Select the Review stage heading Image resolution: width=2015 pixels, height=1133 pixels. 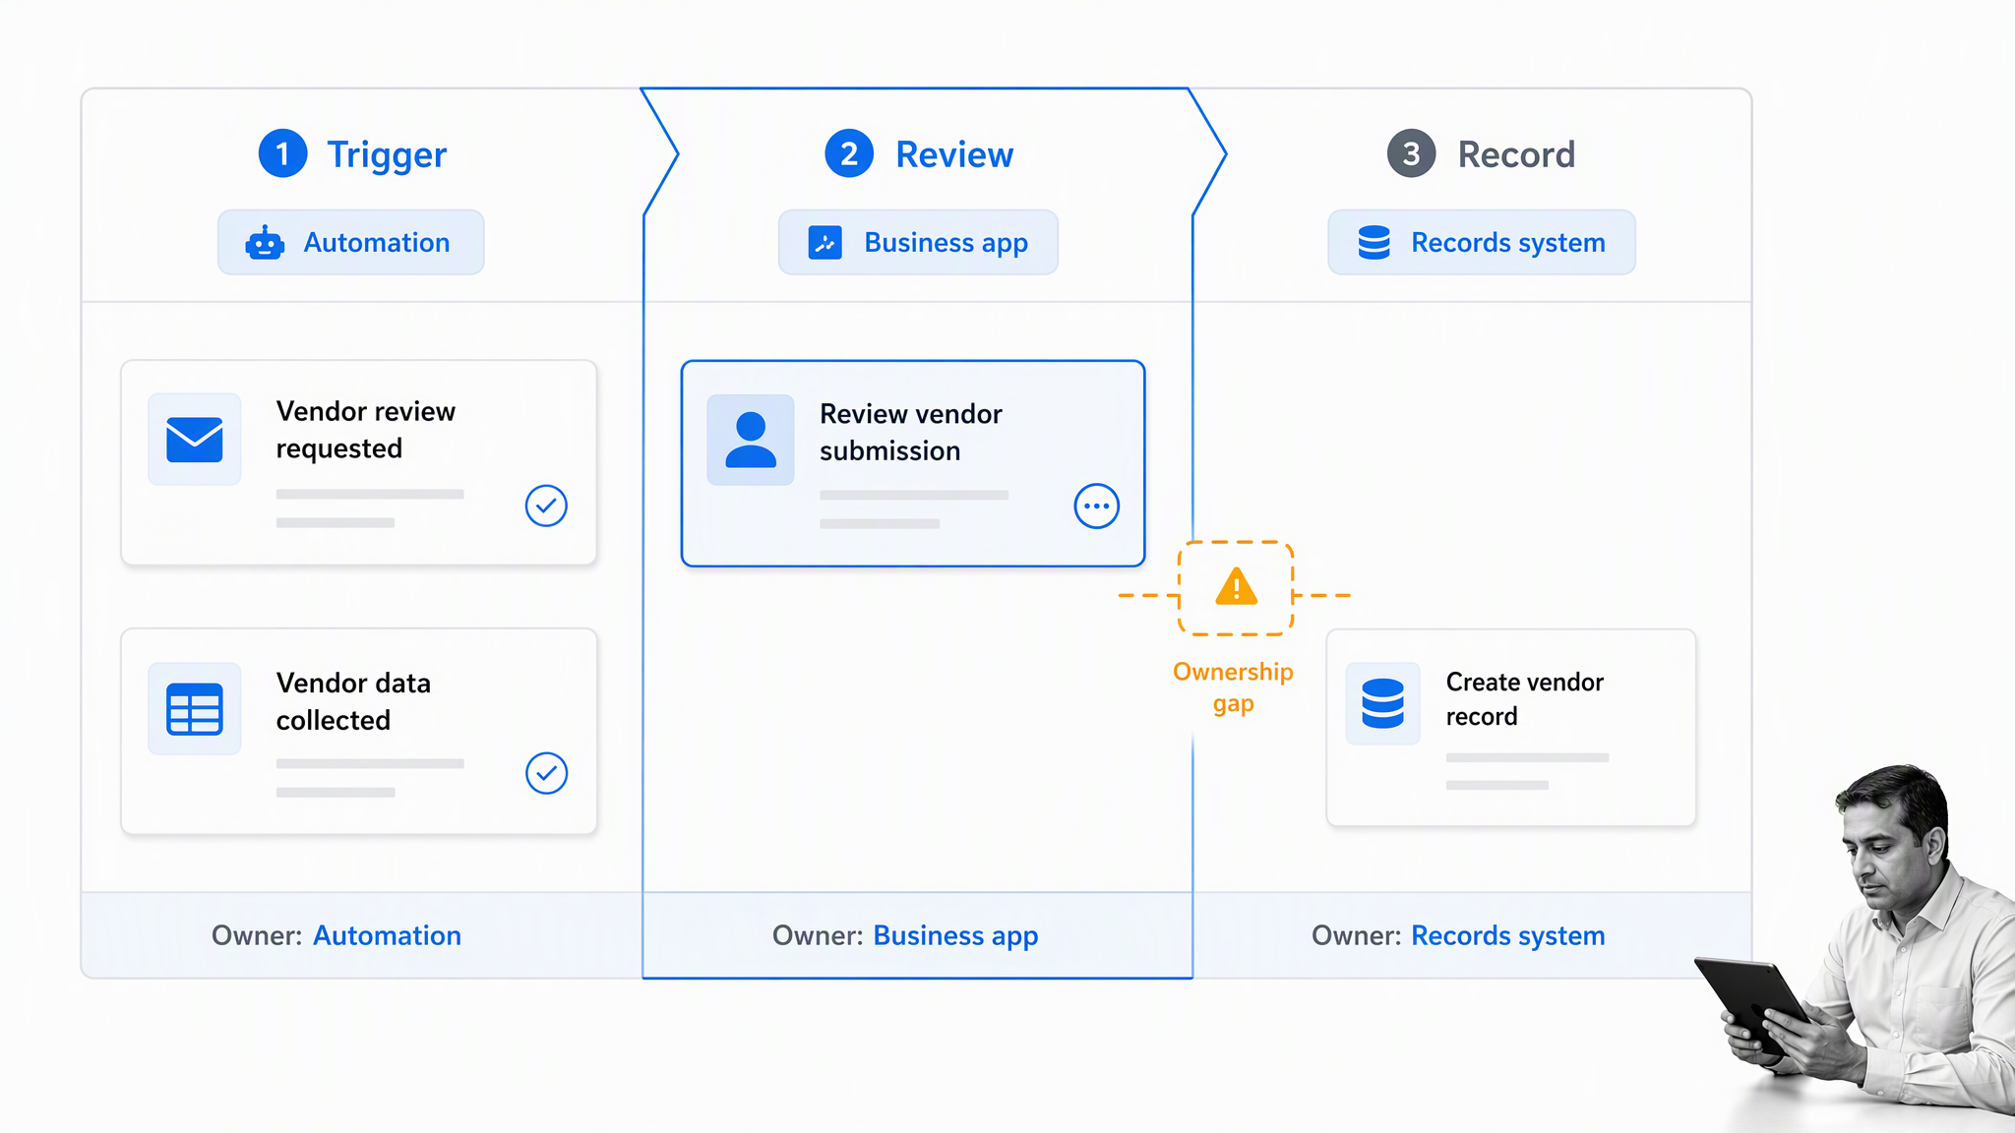coord(954,154)
